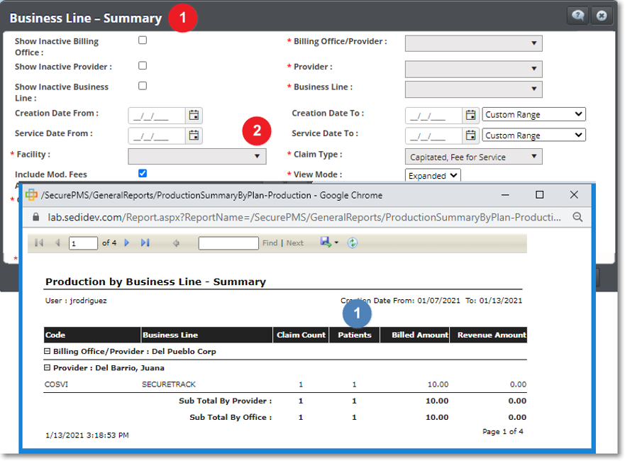Viewport: 625px width, 461px height.
Task: Refresh the report
Action: [x=353, y=243]
